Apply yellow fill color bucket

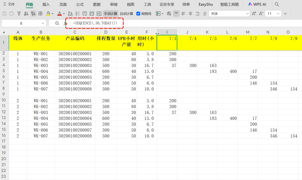coord(48,14)
